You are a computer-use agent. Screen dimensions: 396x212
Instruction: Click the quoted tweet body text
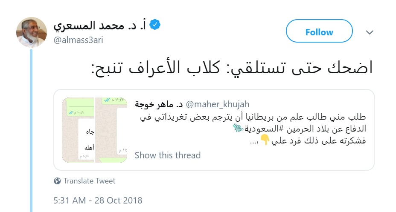point(253,129)
